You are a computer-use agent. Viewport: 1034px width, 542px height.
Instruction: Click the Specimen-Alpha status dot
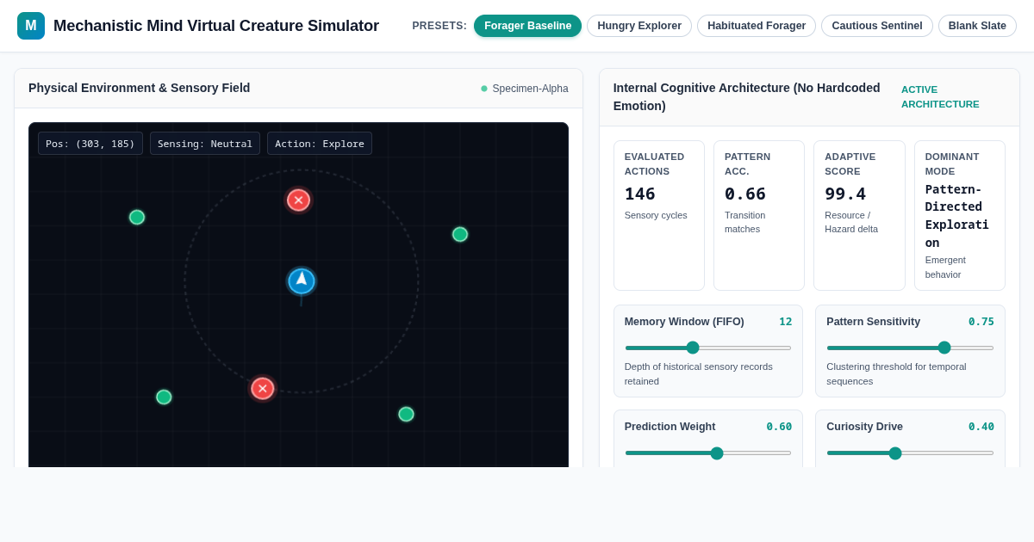(484, 89)
